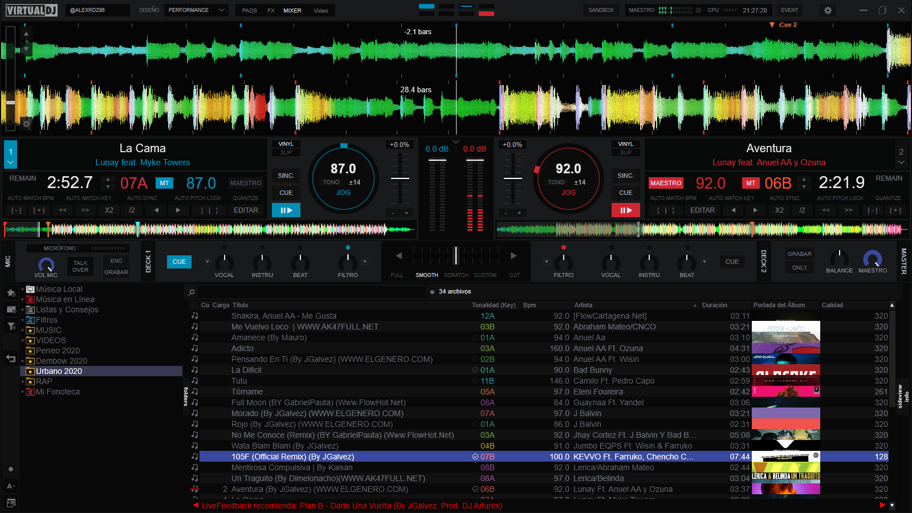Switch to the MIXER tab

(x=292, y=10)
